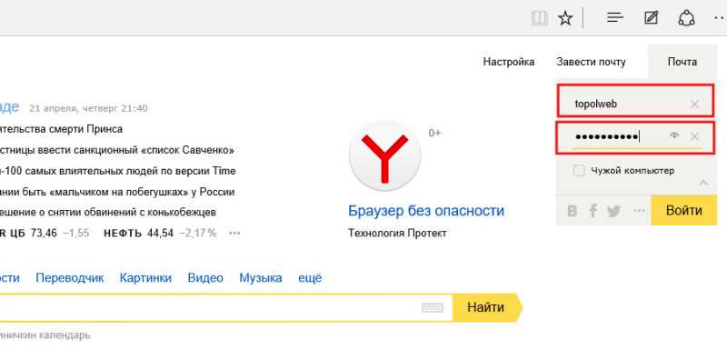Viewport: 727px width, 349px height.
Task: Open the Share icon in toolbar
Action: point(686,18)
